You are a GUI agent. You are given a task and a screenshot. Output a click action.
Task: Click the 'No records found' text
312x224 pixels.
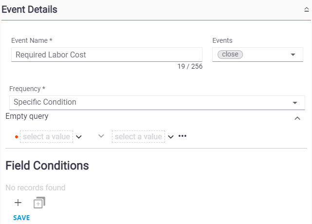[35, 187]
